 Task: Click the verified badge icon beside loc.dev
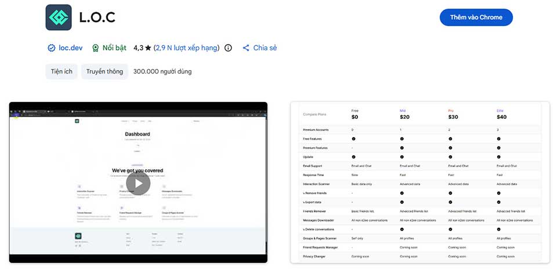pyautogui.click(x=52, y=48)
